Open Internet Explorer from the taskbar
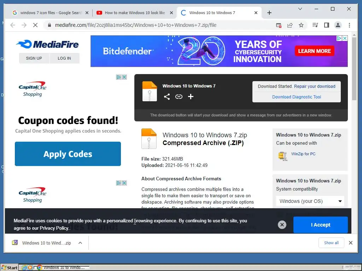This screenshot has width=362, height=271. (x=24, y=267)
